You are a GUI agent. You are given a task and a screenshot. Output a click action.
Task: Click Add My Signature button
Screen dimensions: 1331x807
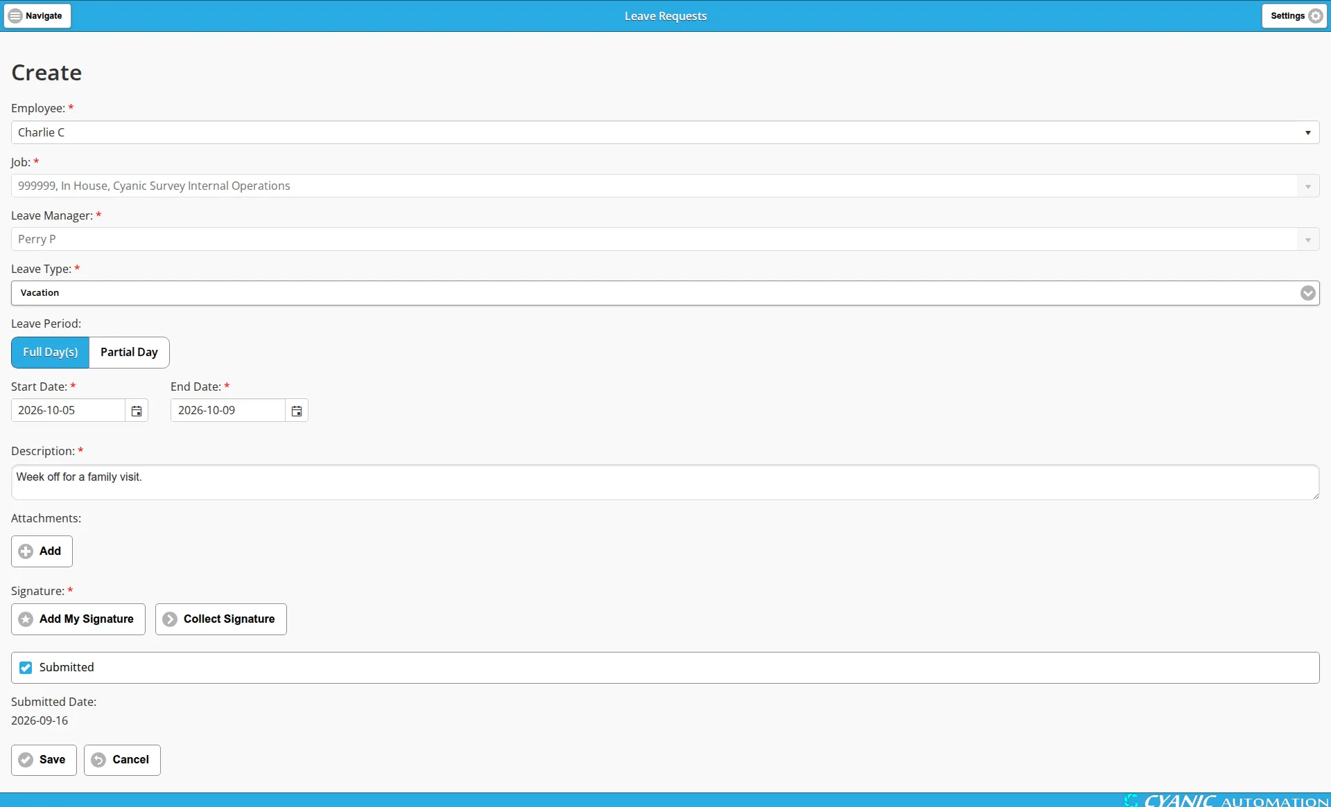tap(78, 619)
